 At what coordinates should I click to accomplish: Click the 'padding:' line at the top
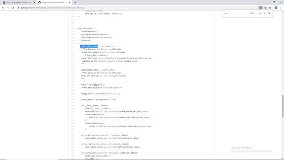[103, 14]
